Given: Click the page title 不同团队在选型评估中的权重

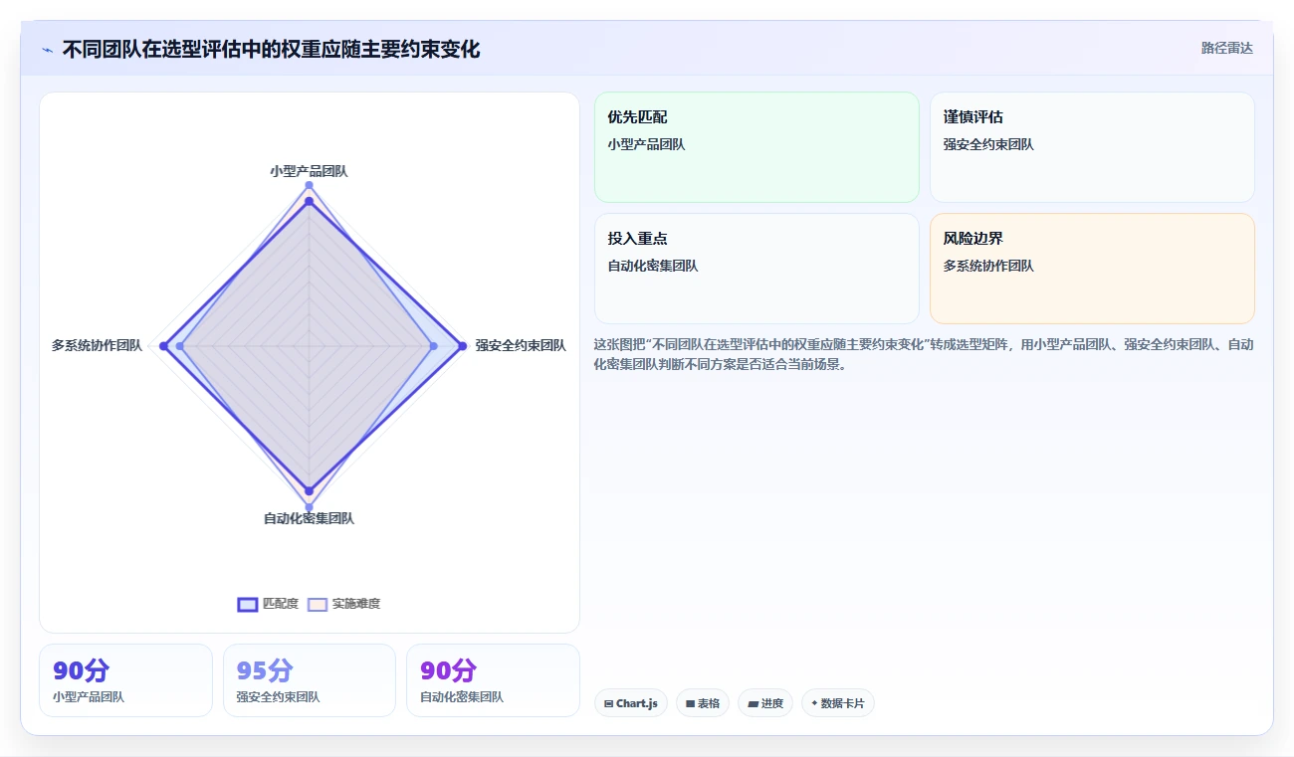Looking at the screenshot, I should point(271,50).
